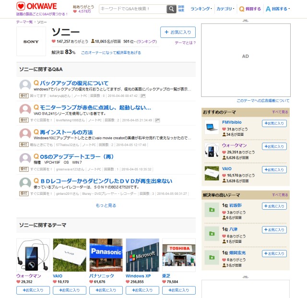Viewport: 307px width, 298px height.
Task: Add 東芝 to favorites
Action: 179,290
